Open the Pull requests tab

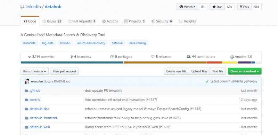tap(82, 21)
